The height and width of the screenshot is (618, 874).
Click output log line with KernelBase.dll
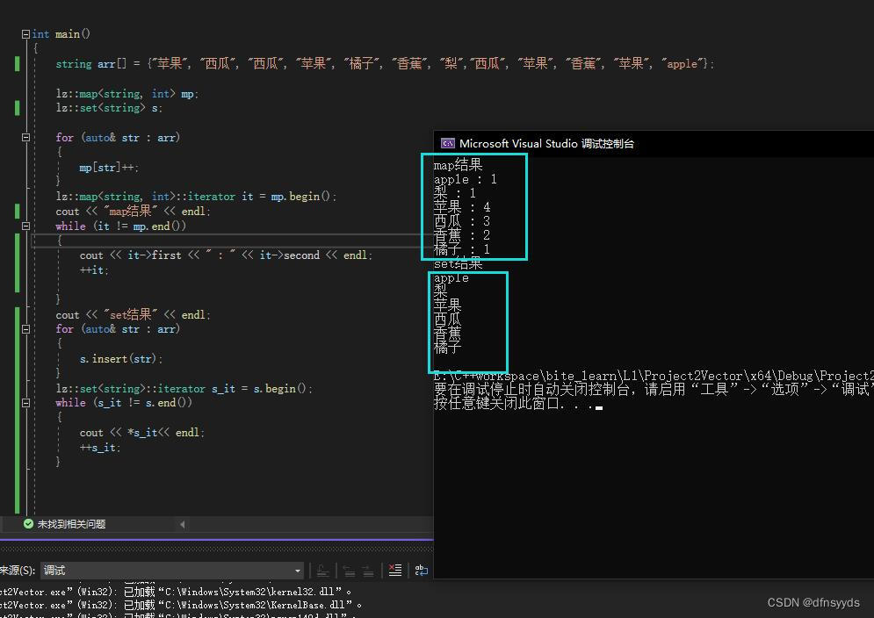tap(181, 605)
